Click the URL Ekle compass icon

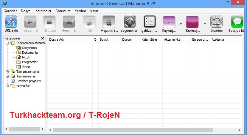click(x=11, y=22)
